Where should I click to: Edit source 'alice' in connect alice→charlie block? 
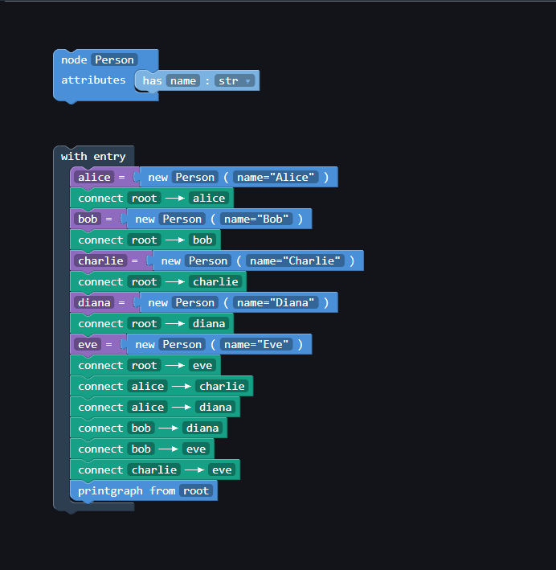click(x=147, y=386)
